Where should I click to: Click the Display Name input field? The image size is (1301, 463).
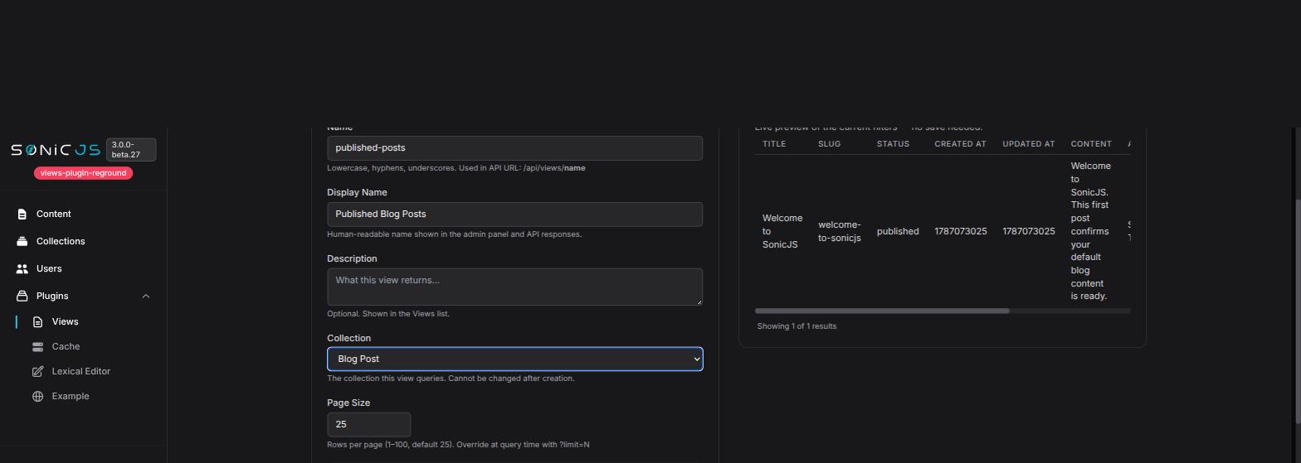(x=514, y=215)
